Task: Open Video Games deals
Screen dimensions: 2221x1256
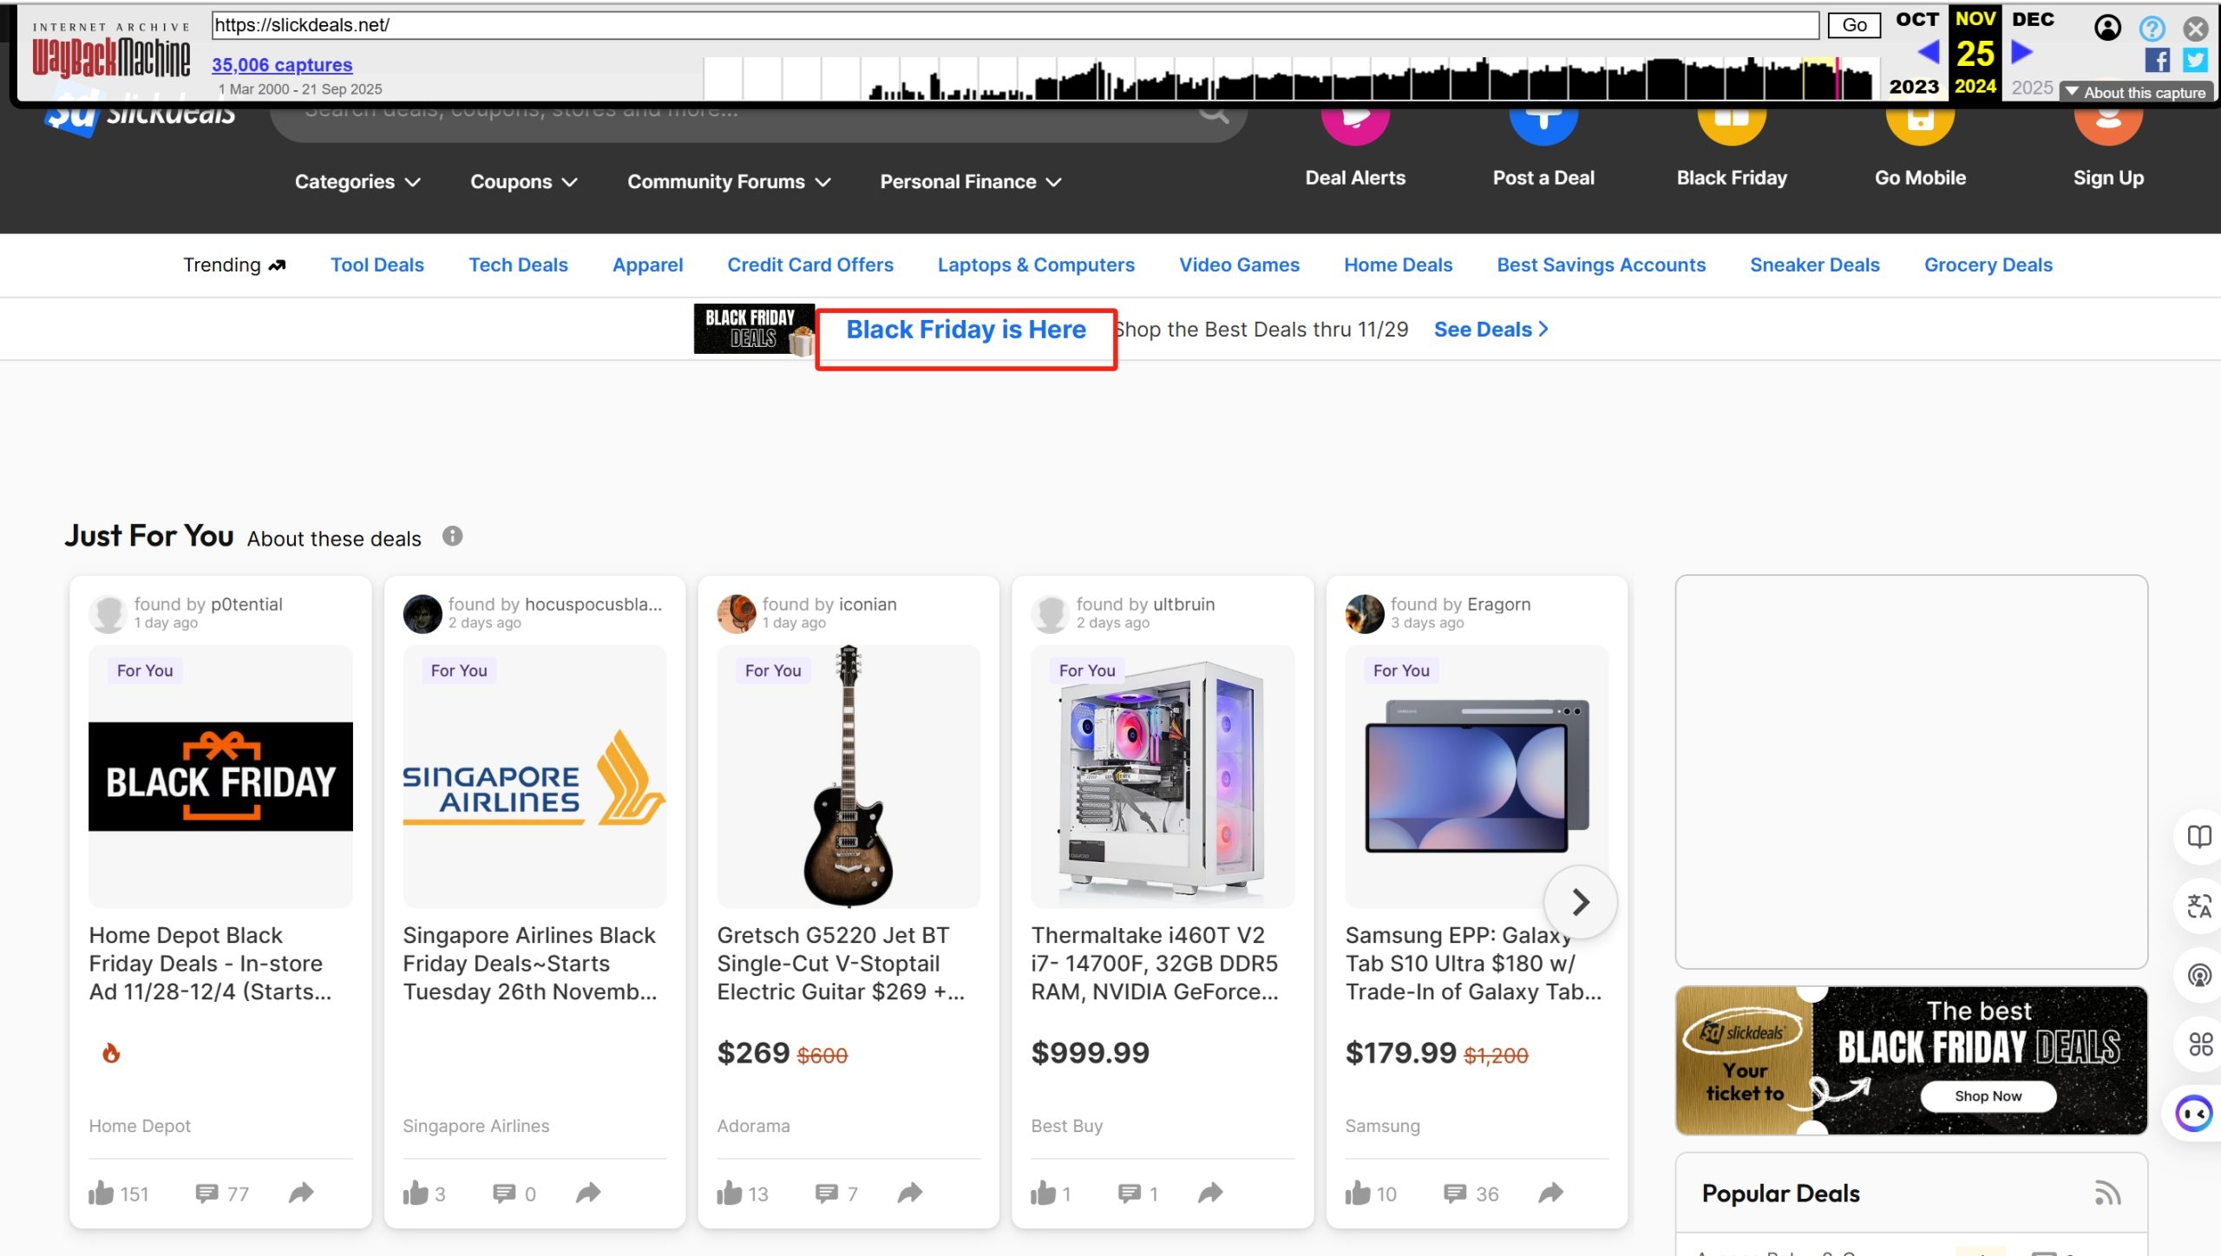Action: click(x=1239, y=265)
